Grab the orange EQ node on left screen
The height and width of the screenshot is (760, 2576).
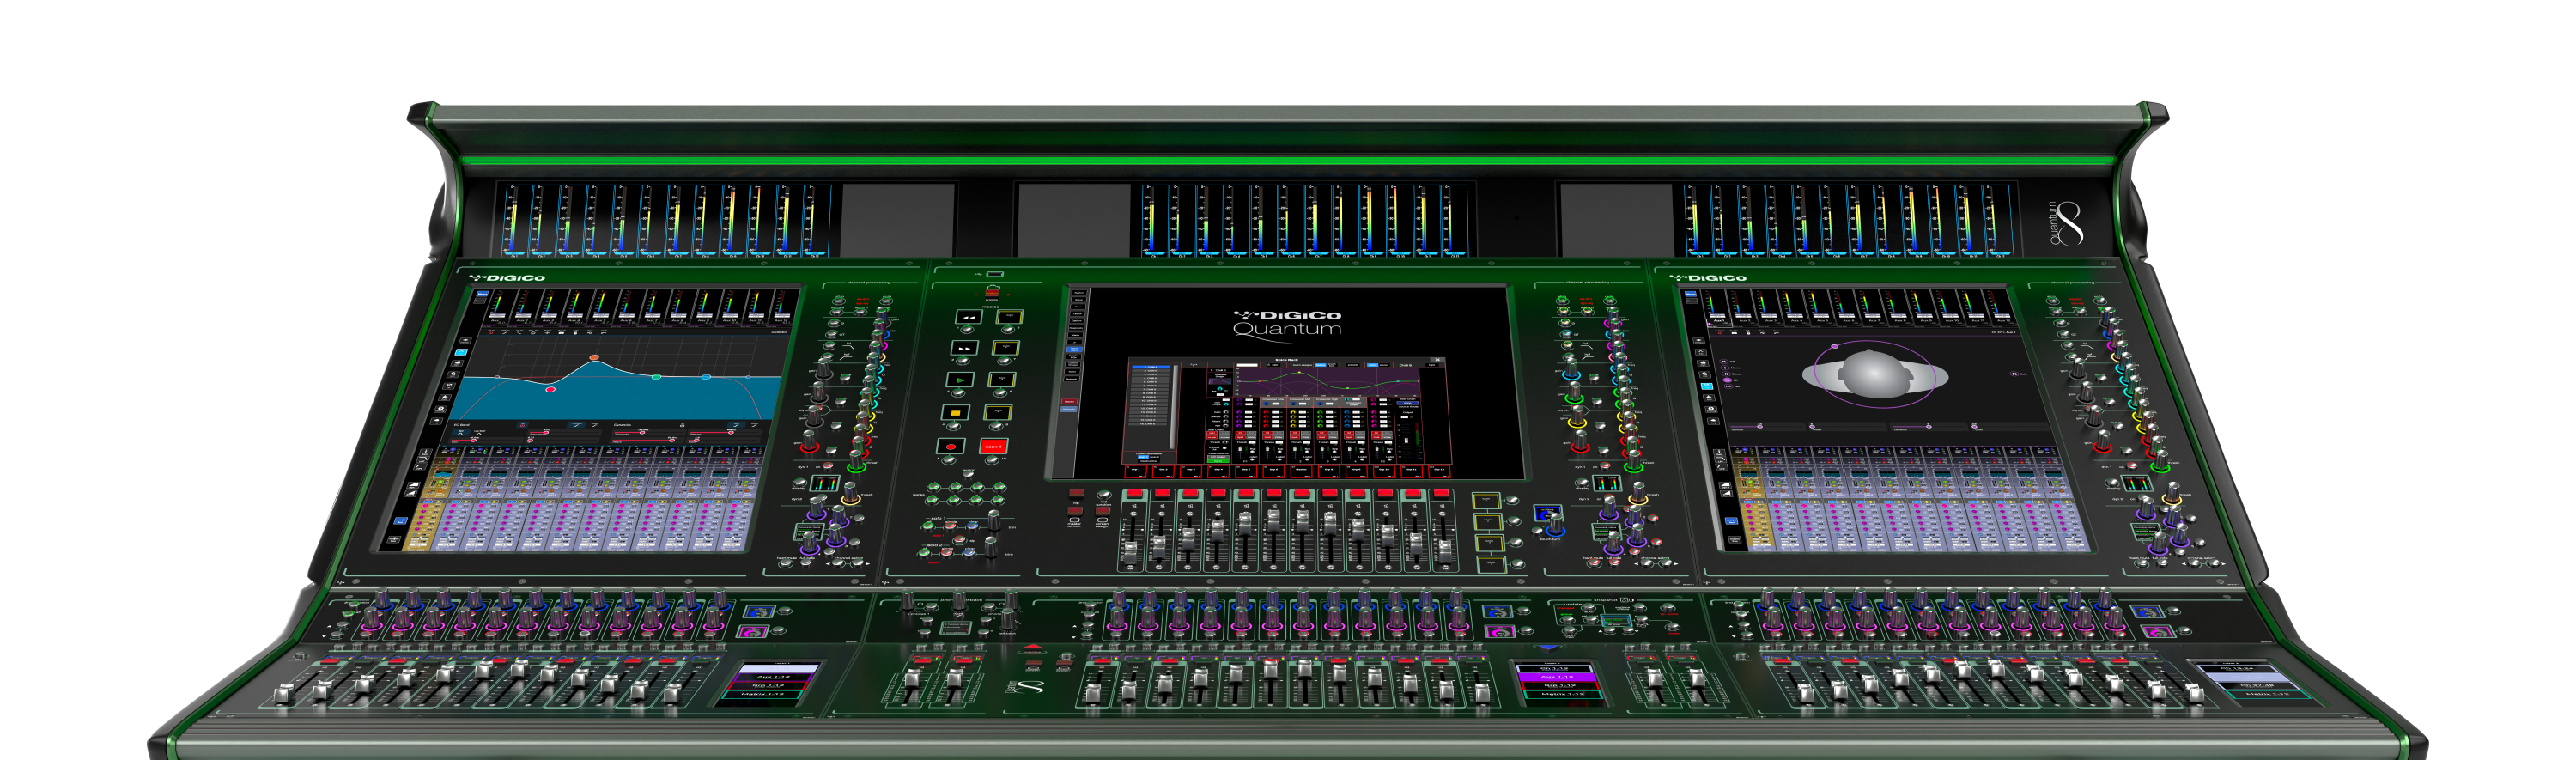(595, 358)
